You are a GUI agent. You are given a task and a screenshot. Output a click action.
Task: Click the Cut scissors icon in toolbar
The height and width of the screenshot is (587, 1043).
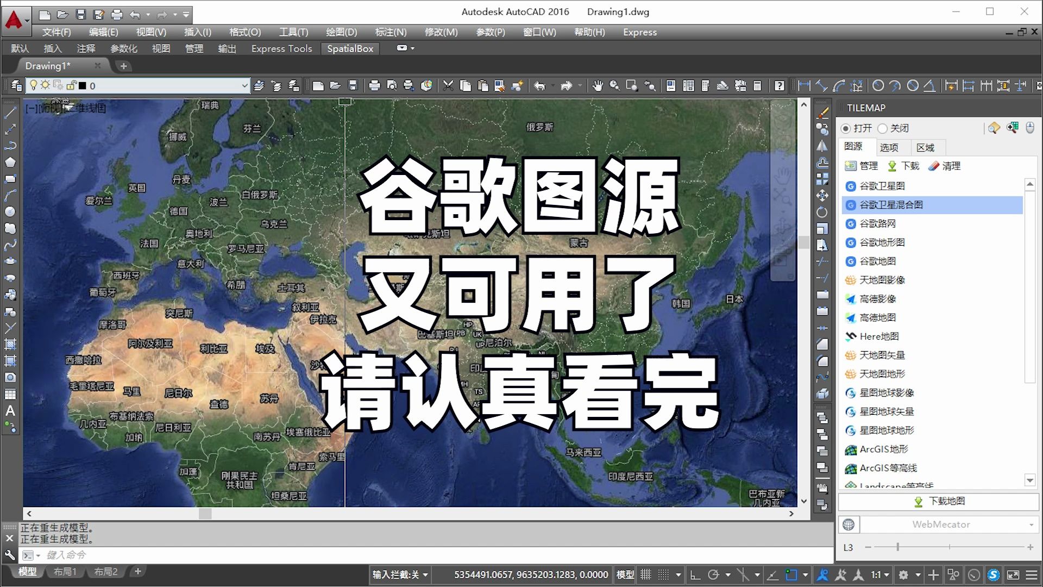pyautogui.click(x=448, y=85)
